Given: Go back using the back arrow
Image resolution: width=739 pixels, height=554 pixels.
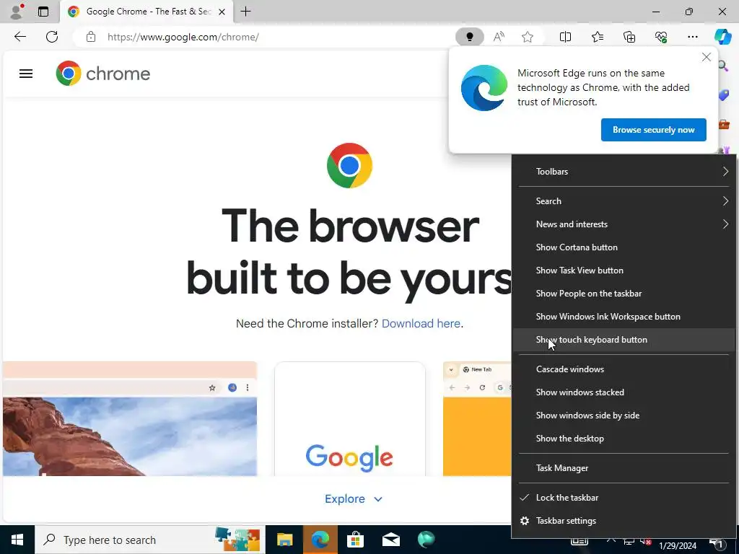Looking at the screenshot, I should coord(19,37).
